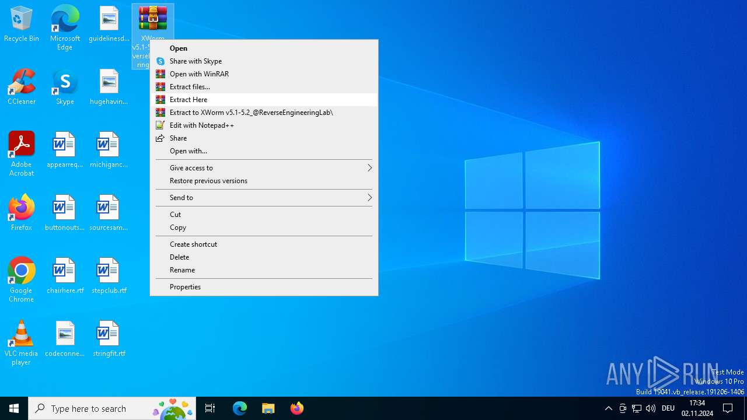Choose Share with Skype menu entry

pyautogui.click(x=264, y=61)
